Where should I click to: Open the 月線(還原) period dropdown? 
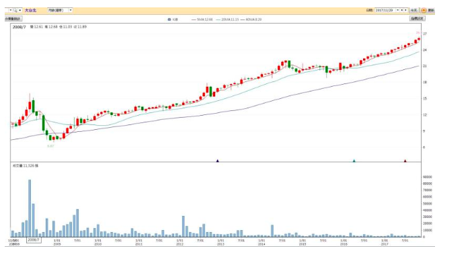point(60,10)
